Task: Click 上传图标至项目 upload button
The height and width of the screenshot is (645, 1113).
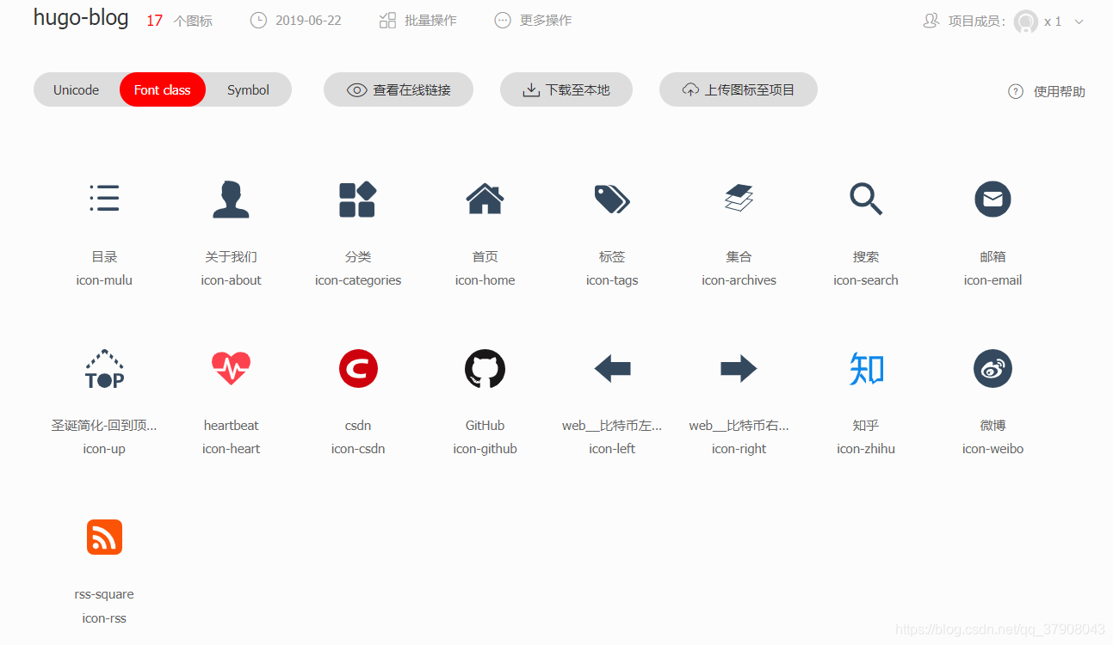Action: coord(739,89)
